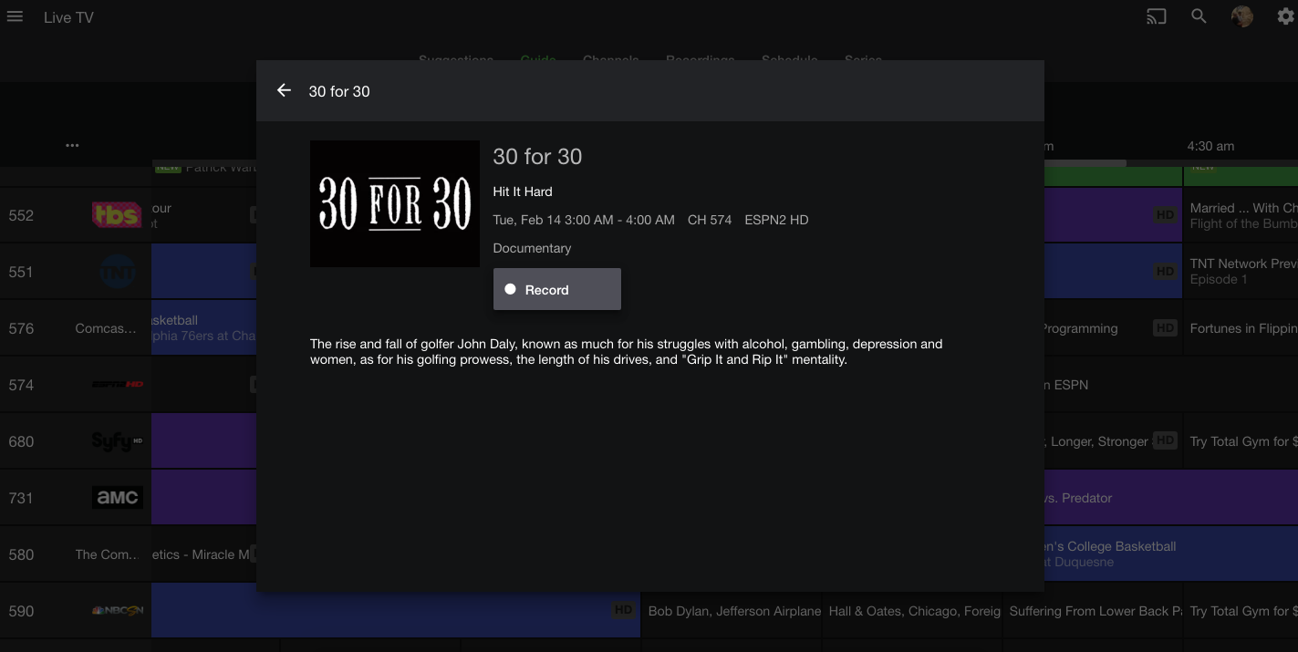Open settings gear icon
The width and height of the screenshot is (1298, 652).
1285,16
